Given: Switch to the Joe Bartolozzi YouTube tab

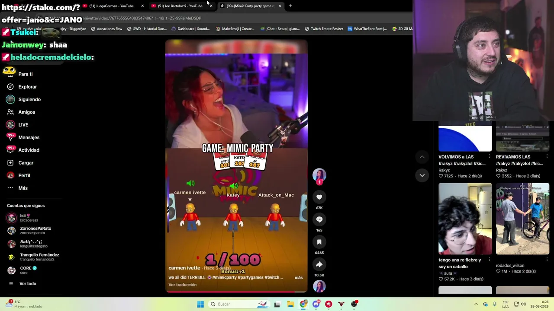Looking at the screenshot, I should point(180,6).
